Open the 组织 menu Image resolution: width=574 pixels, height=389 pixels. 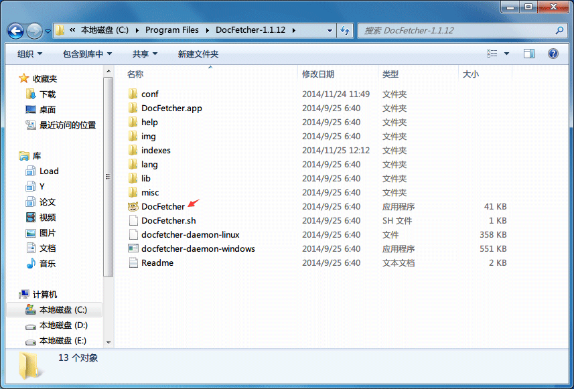point(29,54)
